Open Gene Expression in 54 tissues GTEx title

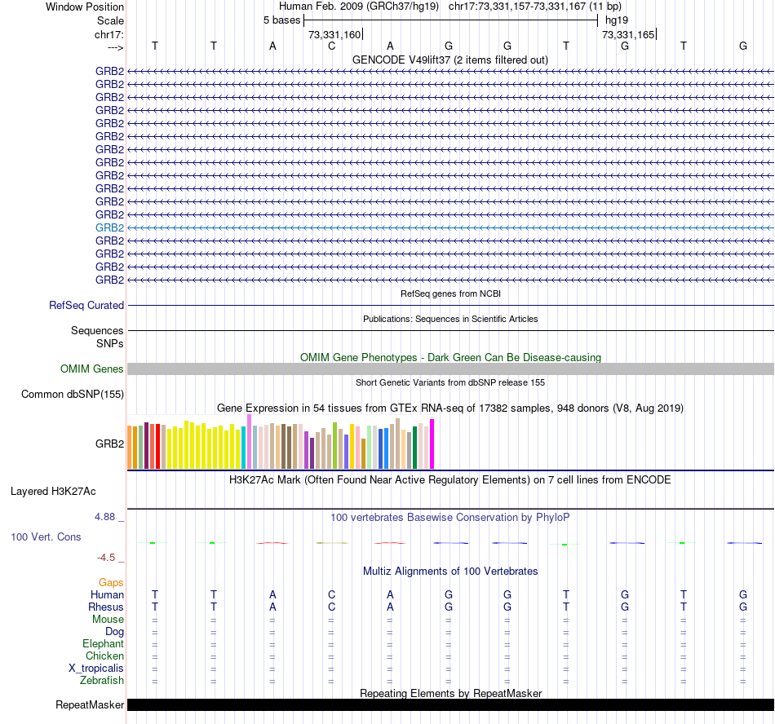coord(450,408)
